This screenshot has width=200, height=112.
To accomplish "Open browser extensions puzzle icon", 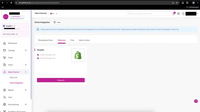I will coord(187,3).
